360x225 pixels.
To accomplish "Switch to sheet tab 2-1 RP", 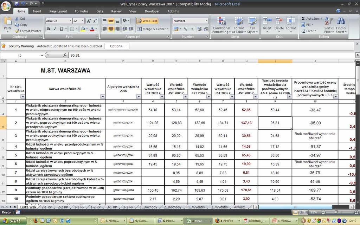I will [x=47, y=207].
